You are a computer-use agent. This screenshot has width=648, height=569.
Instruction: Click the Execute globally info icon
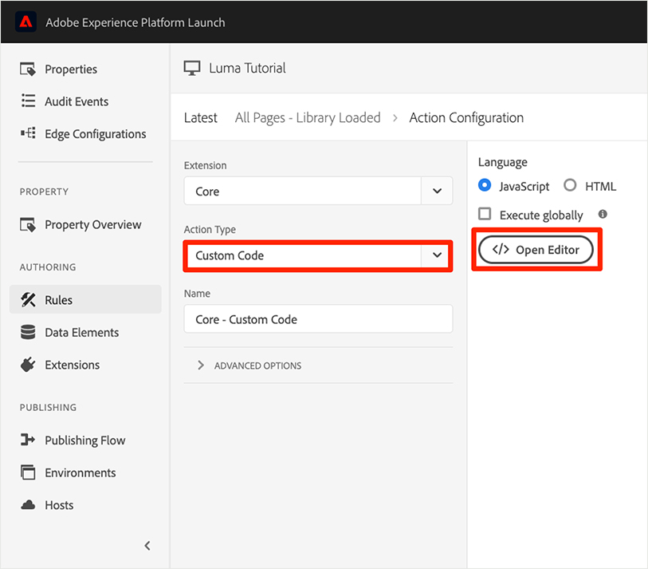click(x=603, y=214)
